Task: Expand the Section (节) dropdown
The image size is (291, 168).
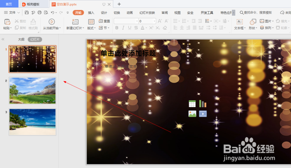Action: click(108, 28)
